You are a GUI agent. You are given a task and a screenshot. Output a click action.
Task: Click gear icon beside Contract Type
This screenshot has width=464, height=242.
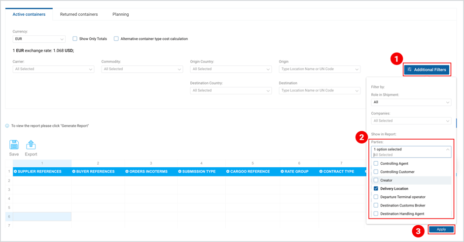click(321, 172)
